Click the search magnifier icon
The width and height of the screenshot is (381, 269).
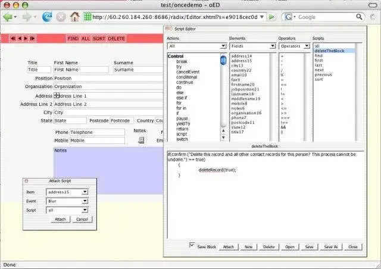(x=359, y=17)
